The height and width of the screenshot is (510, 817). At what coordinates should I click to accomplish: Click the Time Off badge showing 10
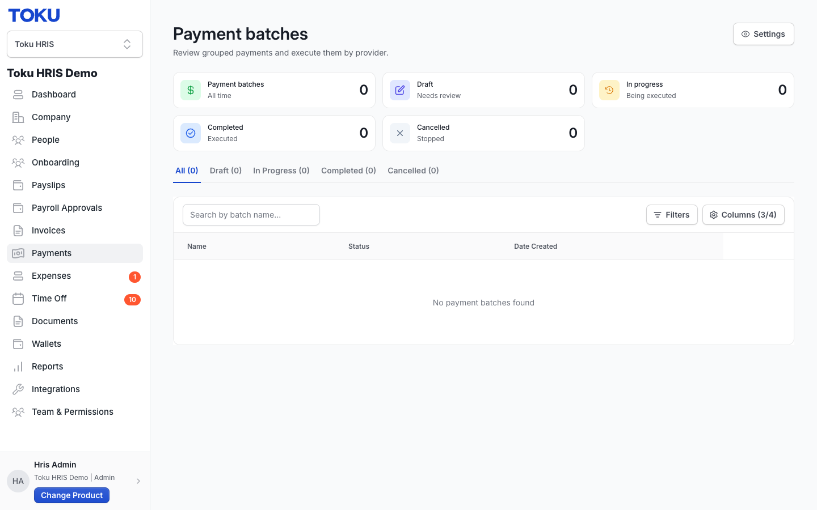(x=132, y=300)
